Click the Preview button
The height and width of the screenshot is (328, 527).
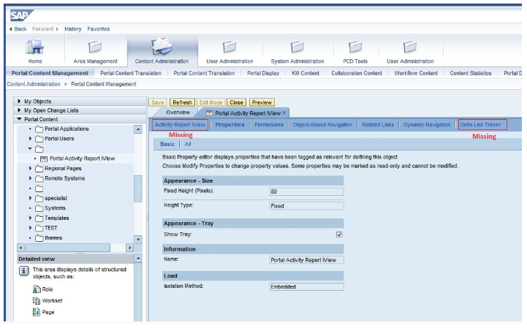pyautogui.click(x=262, y=102)
